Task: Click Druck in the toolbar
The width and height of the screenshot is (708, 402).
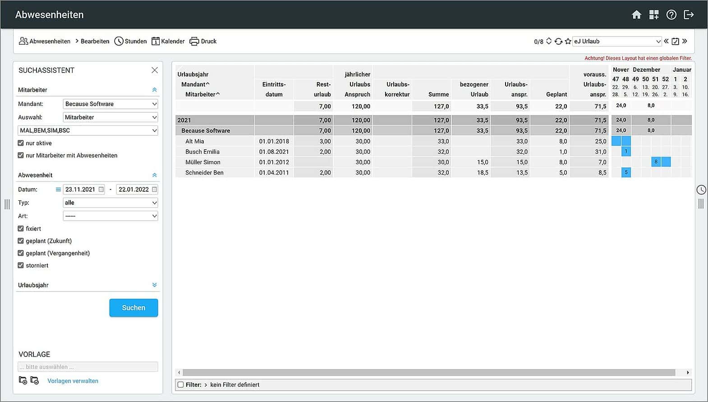Action: 203,42
